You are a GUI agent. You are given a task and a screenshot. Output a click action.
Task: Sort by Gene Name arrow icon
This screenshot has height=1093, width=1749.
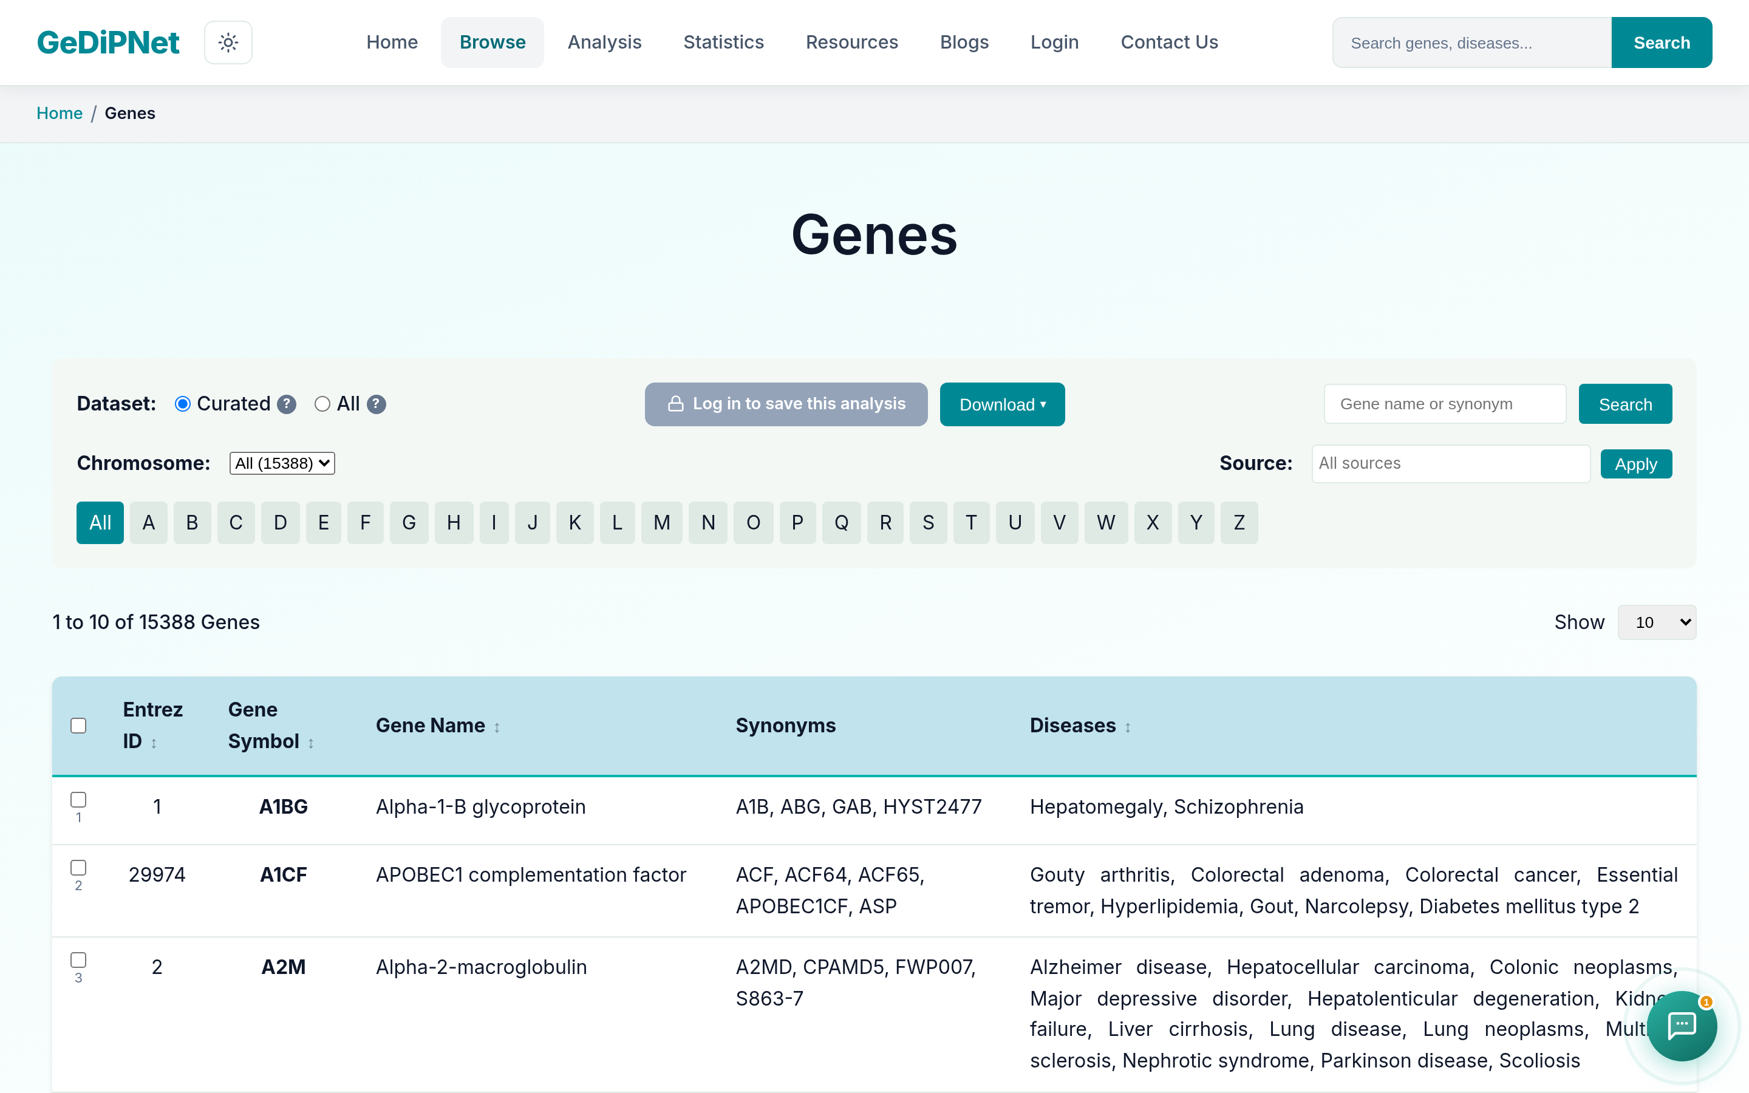[497, 727]
